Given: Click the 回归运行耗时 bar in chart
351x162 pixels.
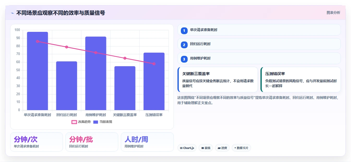Looking at the screenshot, I should point(67,86).
